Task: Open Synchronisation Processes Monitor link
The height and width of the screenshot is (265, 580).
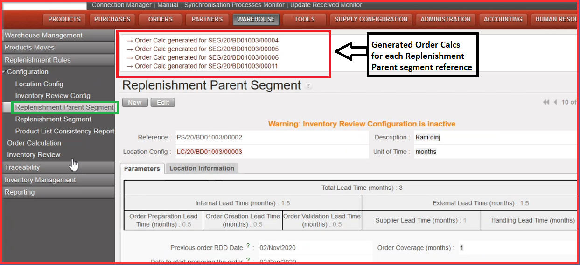Action: click(234, 5)
